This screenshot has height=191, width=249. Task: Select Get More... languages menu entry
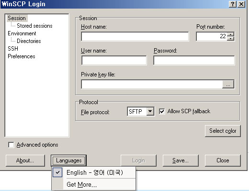click(94, 184)
